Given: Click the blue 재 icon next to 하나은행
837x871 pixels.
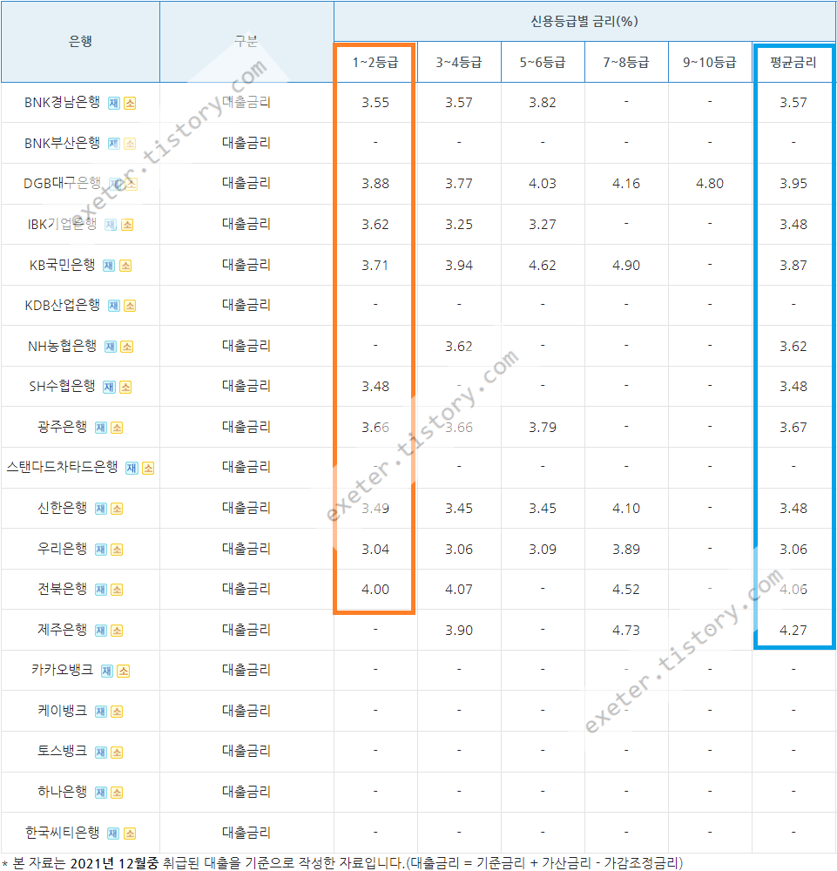Looking at the screenshot, I should tap(100, 792).
